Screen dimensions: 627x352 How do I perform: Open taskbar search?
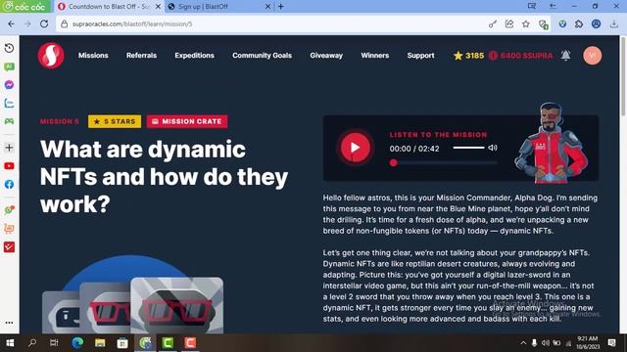click(32, 343)
